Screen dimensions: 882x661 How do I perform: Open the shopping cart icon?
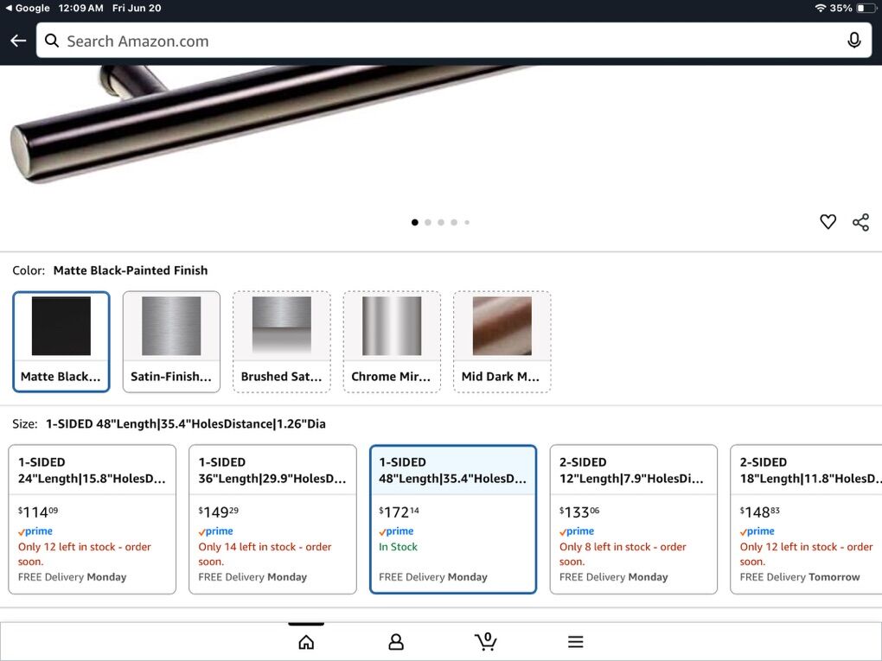pyautogui.click(x=486, y=641)
